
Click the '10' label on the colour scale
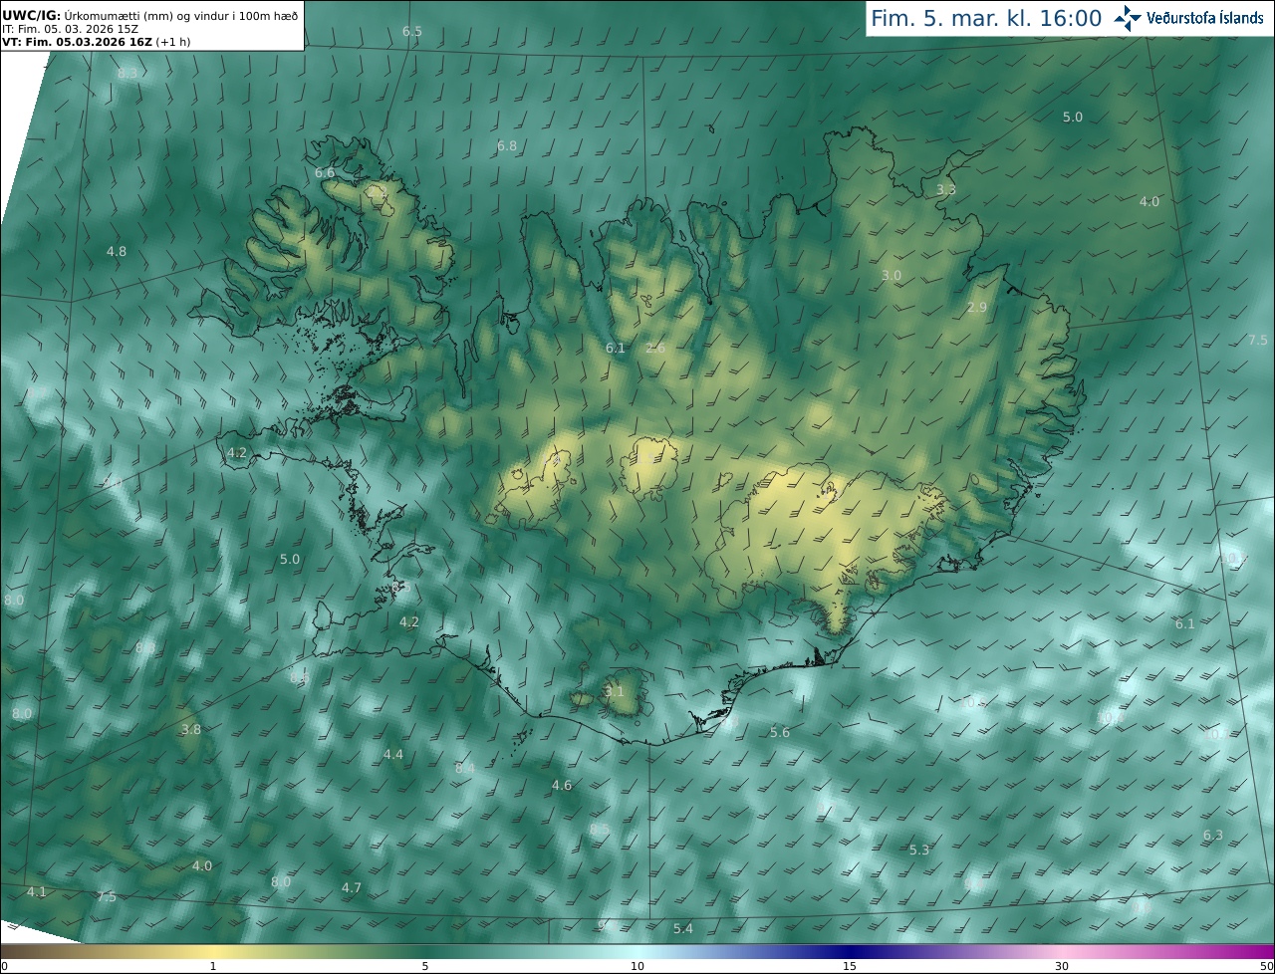[637, 966]
